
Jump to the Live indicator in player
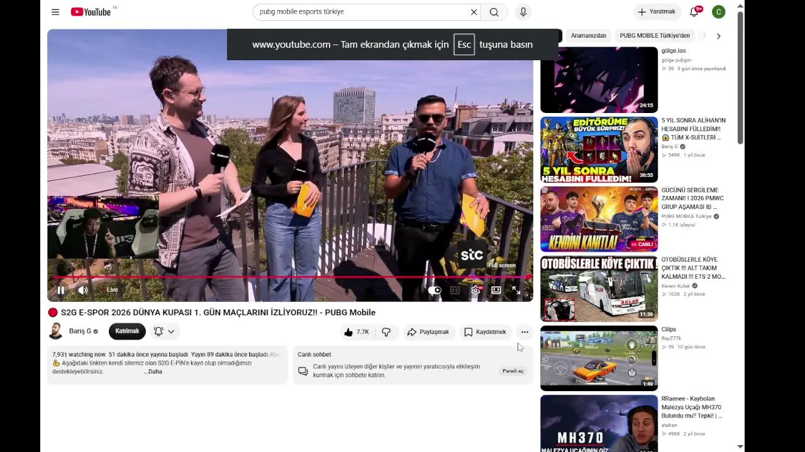click(111, 290)
